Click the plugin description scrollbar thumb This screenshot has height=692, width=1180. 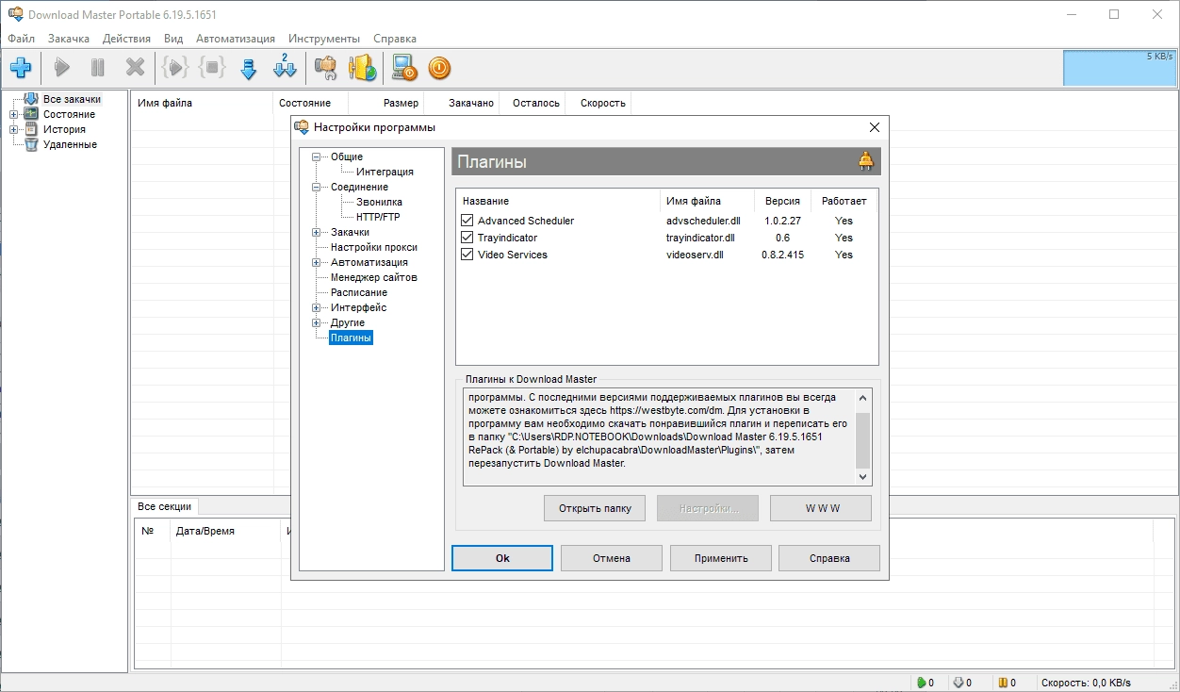click(862, 440)
